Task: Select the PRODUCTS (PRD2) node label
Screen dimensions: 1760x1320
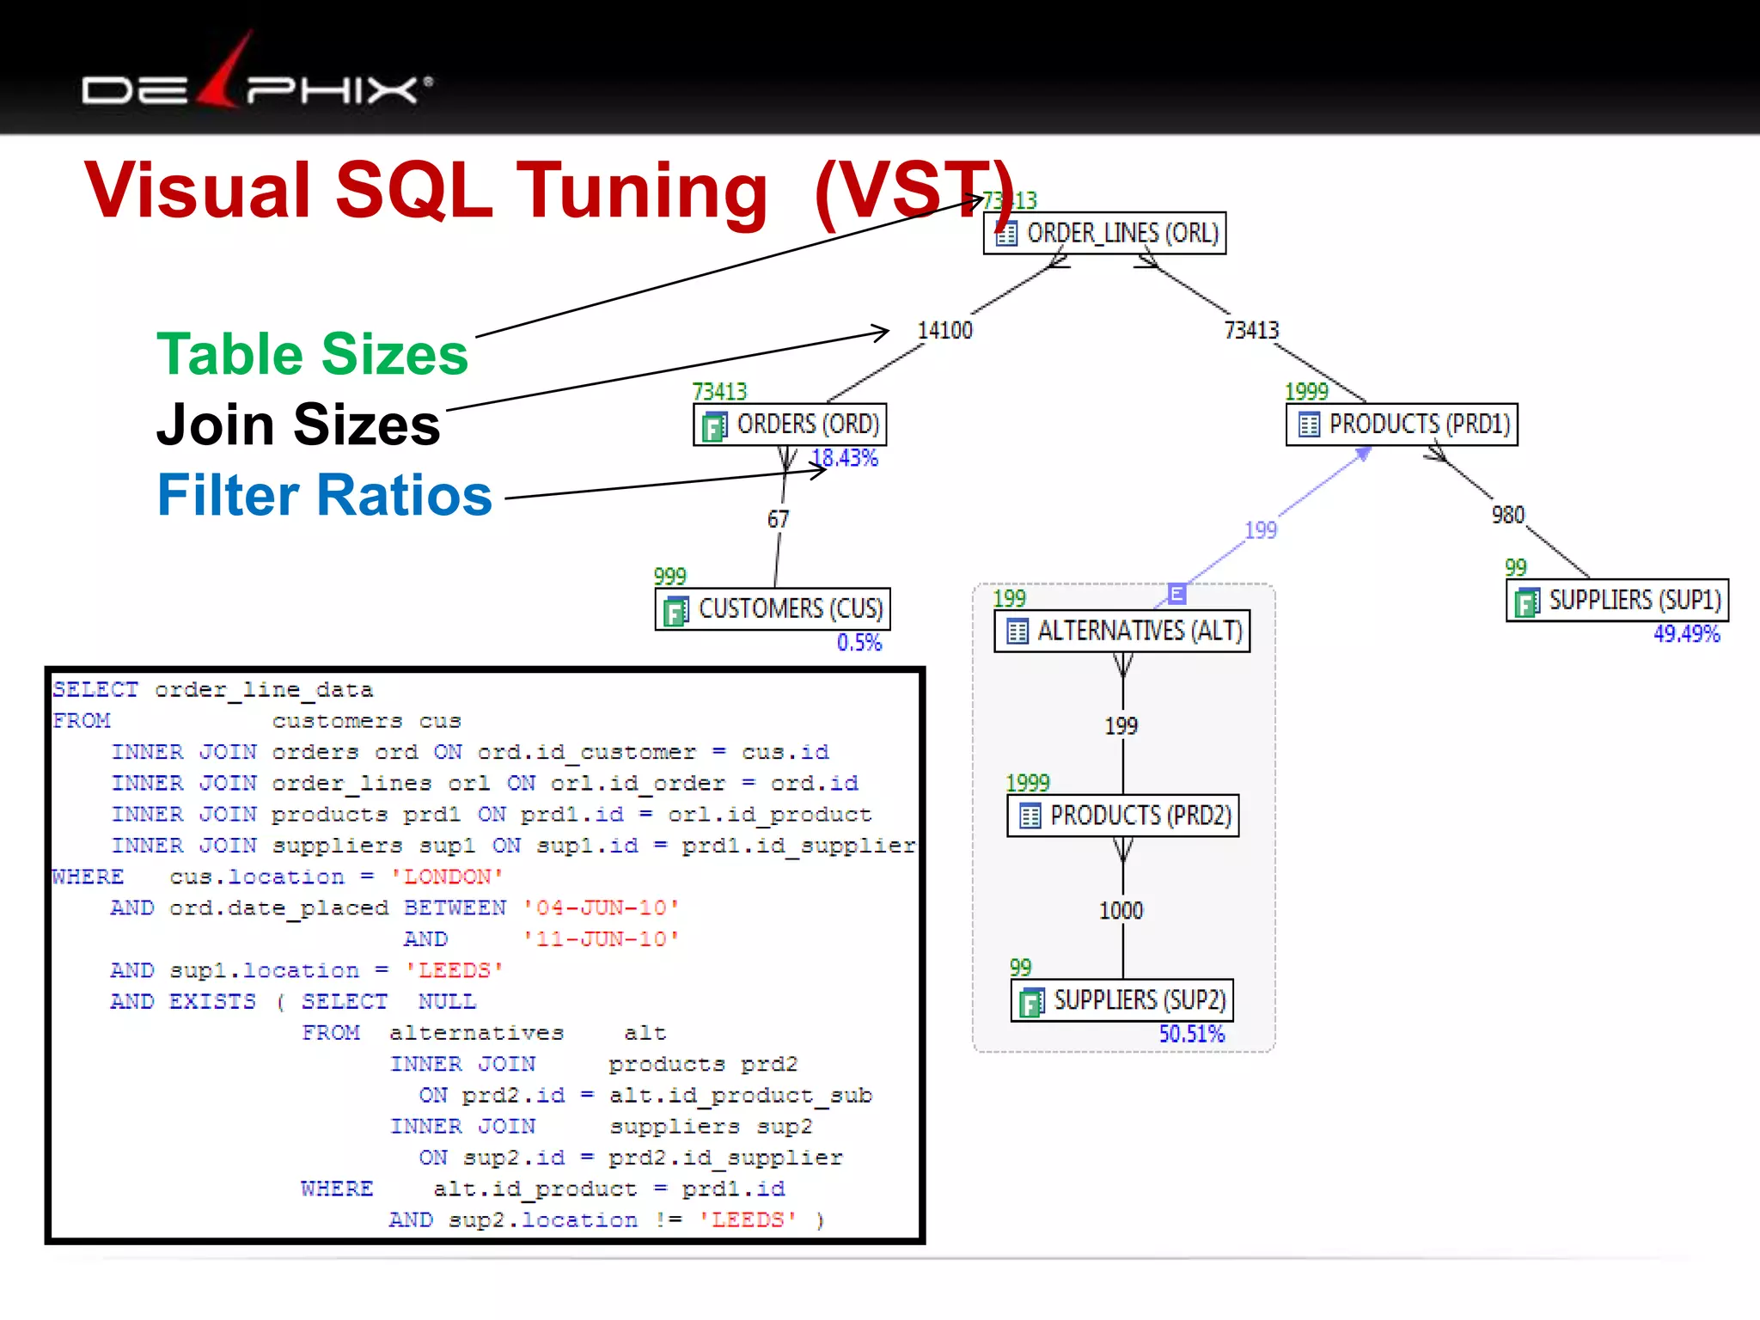Action: click(x=1141, y=816)
